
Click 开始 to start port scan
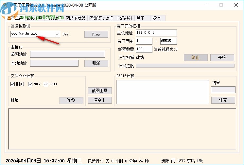(222, 58)
